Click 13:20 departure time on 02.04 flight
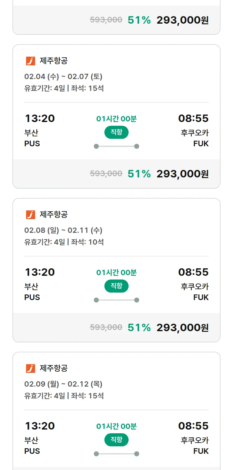 click(x=40, y=119)
